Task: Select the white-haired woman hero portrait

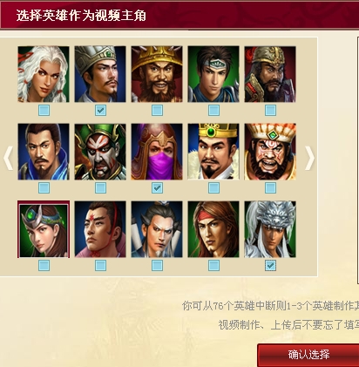Action: (44, 74)
